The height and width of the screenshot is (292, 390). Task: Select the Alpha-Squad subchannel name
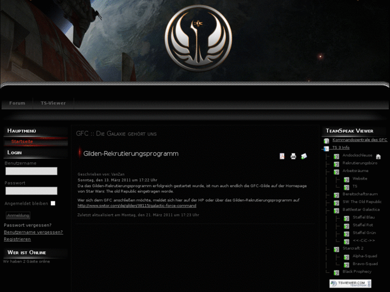click(365, 256)
